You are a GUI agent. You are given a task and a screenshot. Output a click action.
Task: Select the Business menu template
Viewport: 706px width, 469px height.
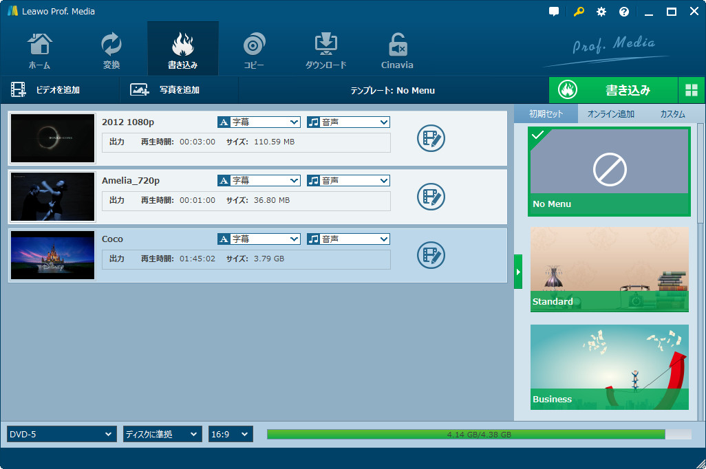[609, 367]
